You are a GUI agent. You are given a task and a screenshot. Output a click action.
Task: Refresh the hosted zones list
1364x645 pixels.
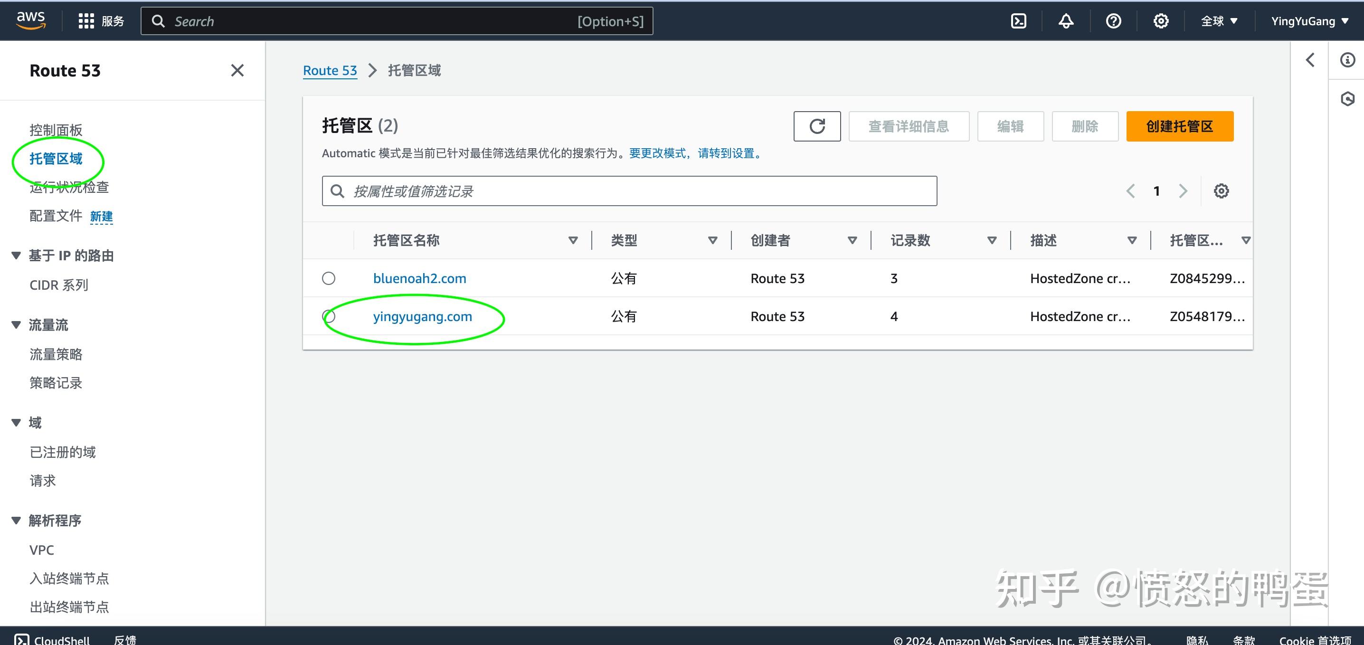point(816,126)
